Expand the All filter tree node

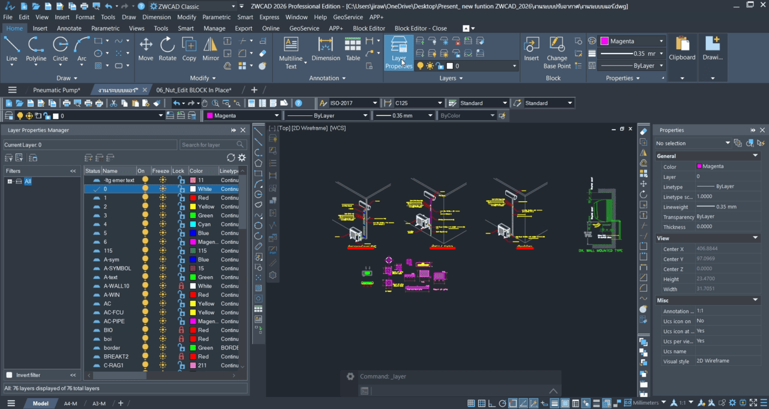[10, 181]
